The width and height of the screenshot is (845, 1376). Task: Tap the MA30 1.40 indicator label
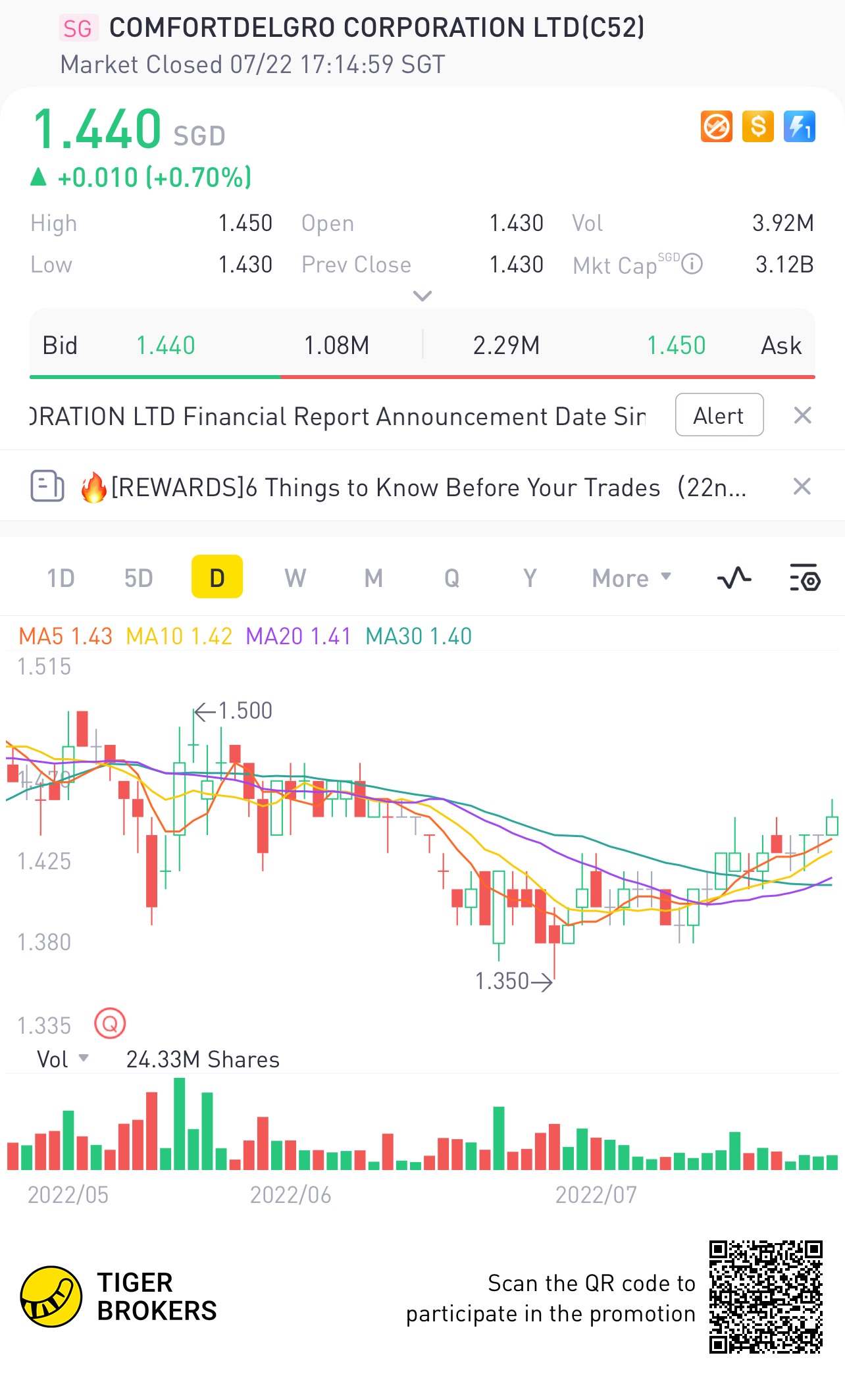click(419, 636)
